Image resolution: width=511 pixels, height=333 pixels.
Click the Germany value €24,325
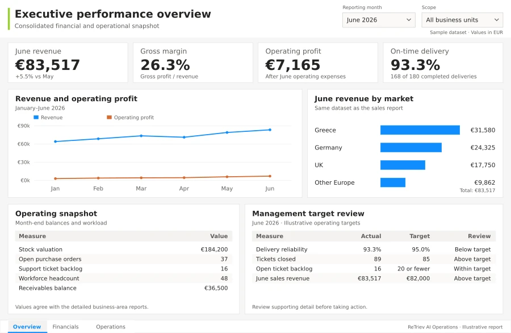tap(483, 147)
